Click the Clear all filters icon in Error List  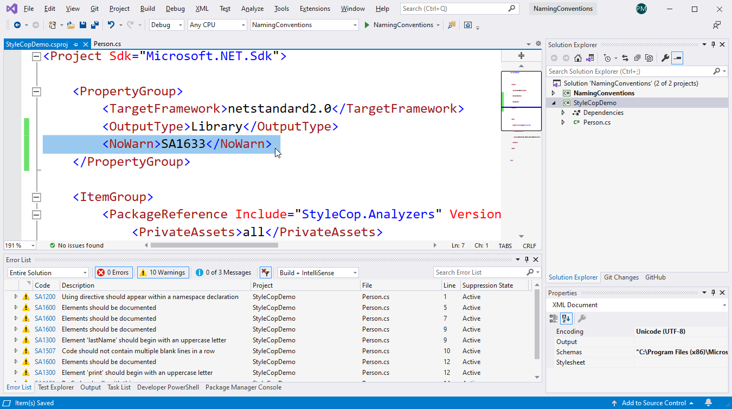click(x=265, y=272)
